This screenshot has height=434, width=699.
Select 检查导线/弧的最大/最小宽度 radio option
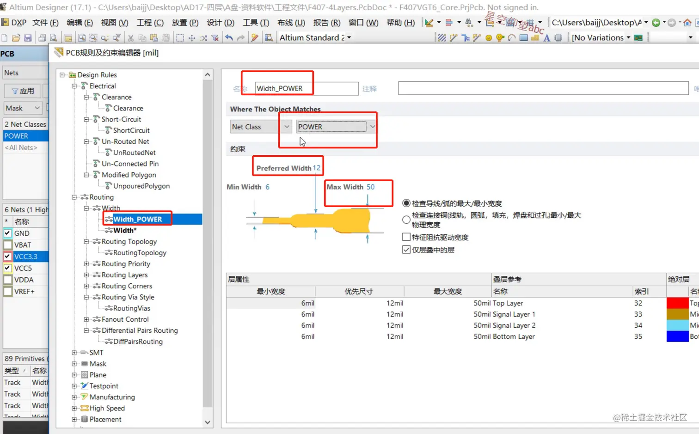406,203
